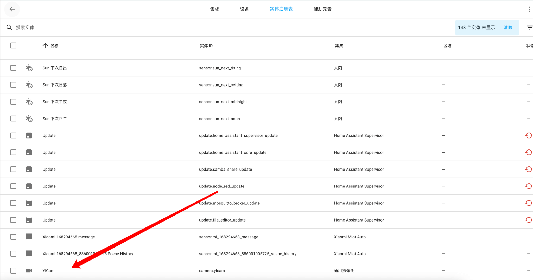Click the message icon for Xiaomi 168294668 message
The height and width of the screenshot is (280, 533).
29,237
